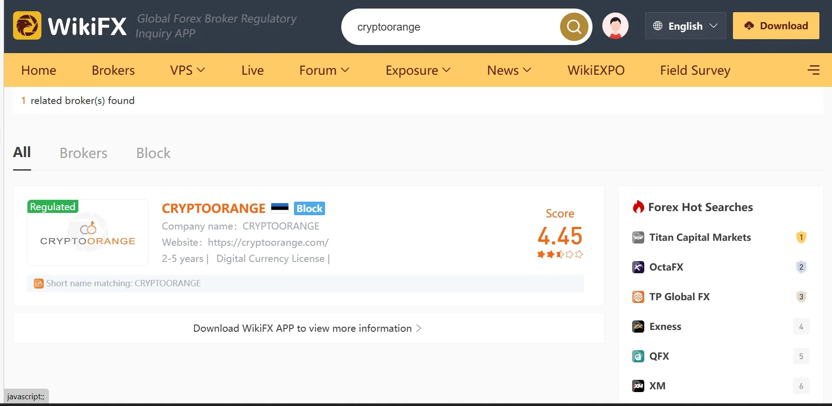The image size is (832, 406).
Task: Click the yellow Download button
Action: (x=776, y=26)
